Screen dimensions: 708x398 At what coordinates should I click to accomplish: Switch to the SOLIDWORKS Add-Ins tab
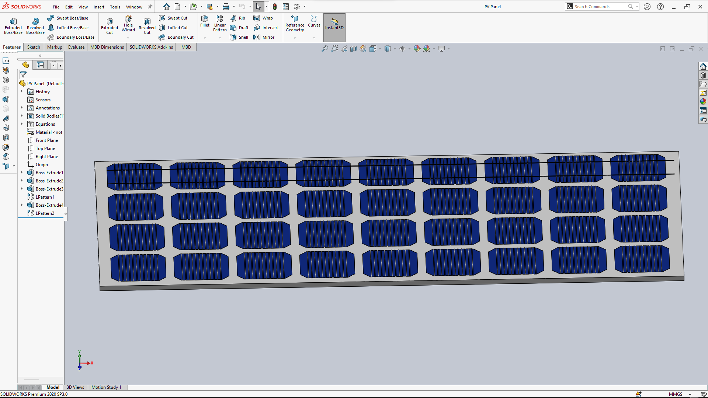[151, 47]
